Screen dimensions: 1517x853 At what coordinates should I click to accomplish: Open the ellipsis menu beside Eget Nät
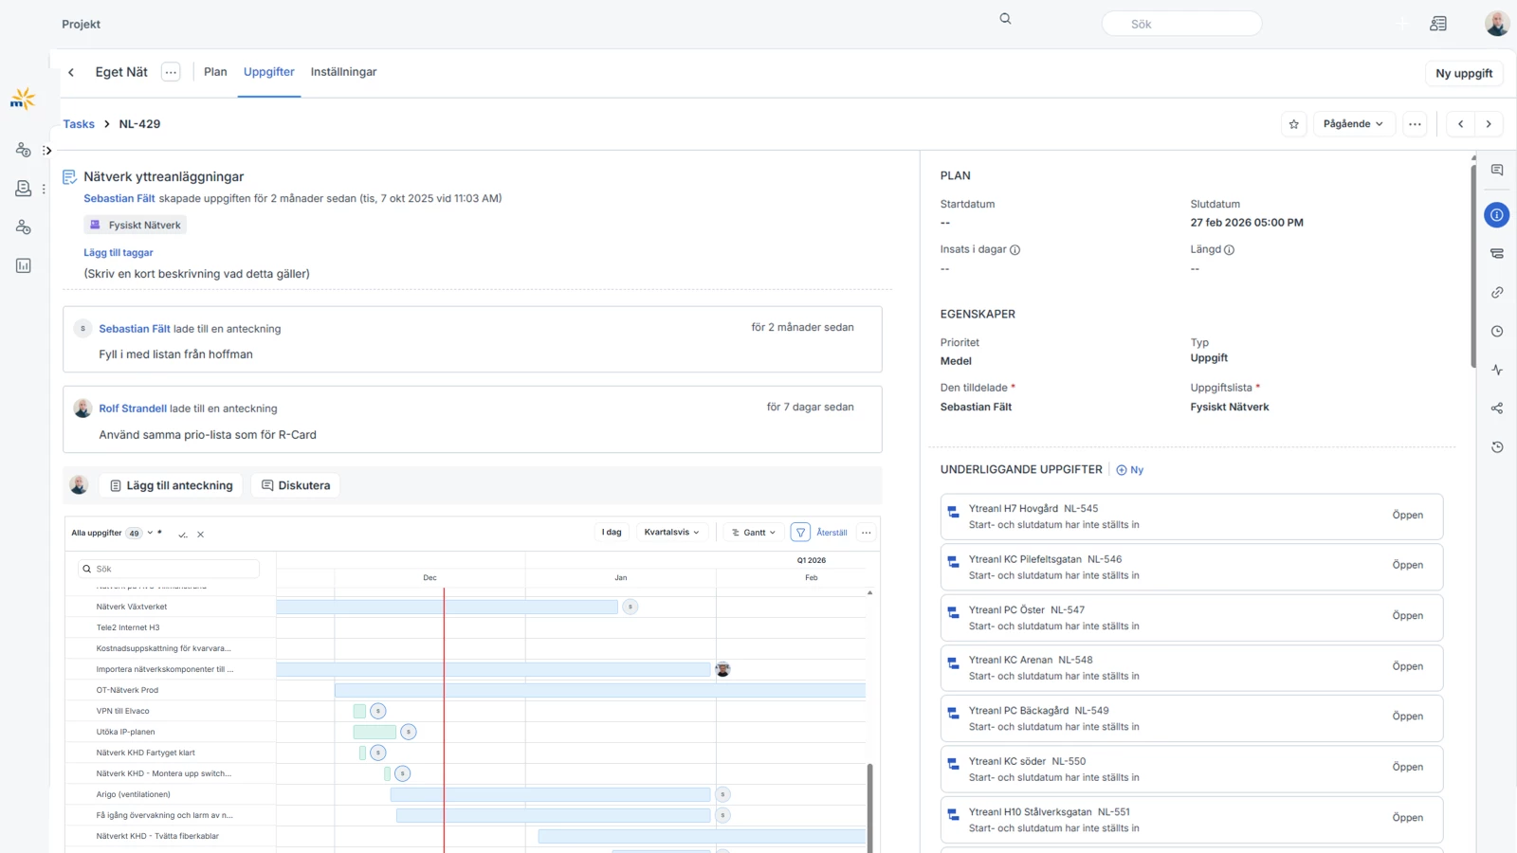pos(171,72)
